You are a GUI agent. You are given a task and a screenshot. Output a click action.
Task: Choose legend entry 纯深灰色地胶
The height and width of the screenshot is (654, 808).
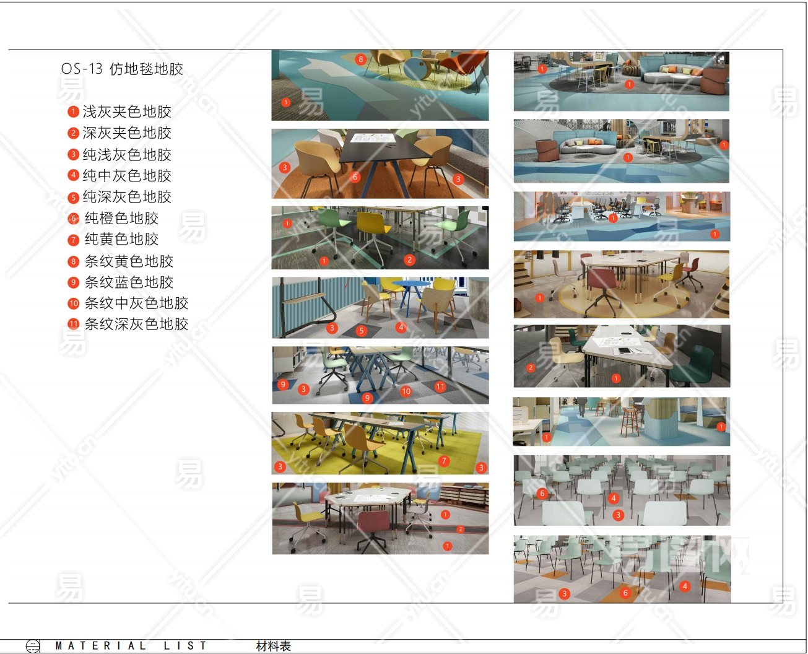[x=119, y=197]
